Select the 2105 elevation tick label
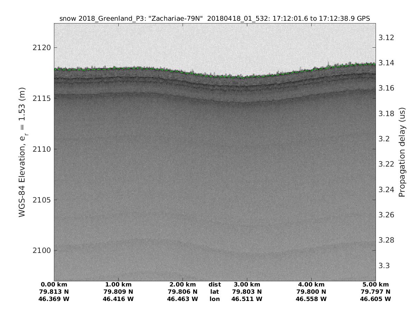Image resolution: width=415 pixels, height=311 pixels. coord(41,200)
